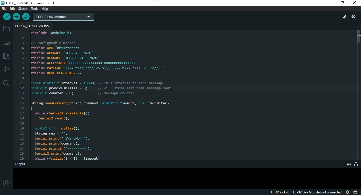The width and height of the screenshot is (361, 195).
Task: Open the Library Manager books icon
Action: [6, 56]
